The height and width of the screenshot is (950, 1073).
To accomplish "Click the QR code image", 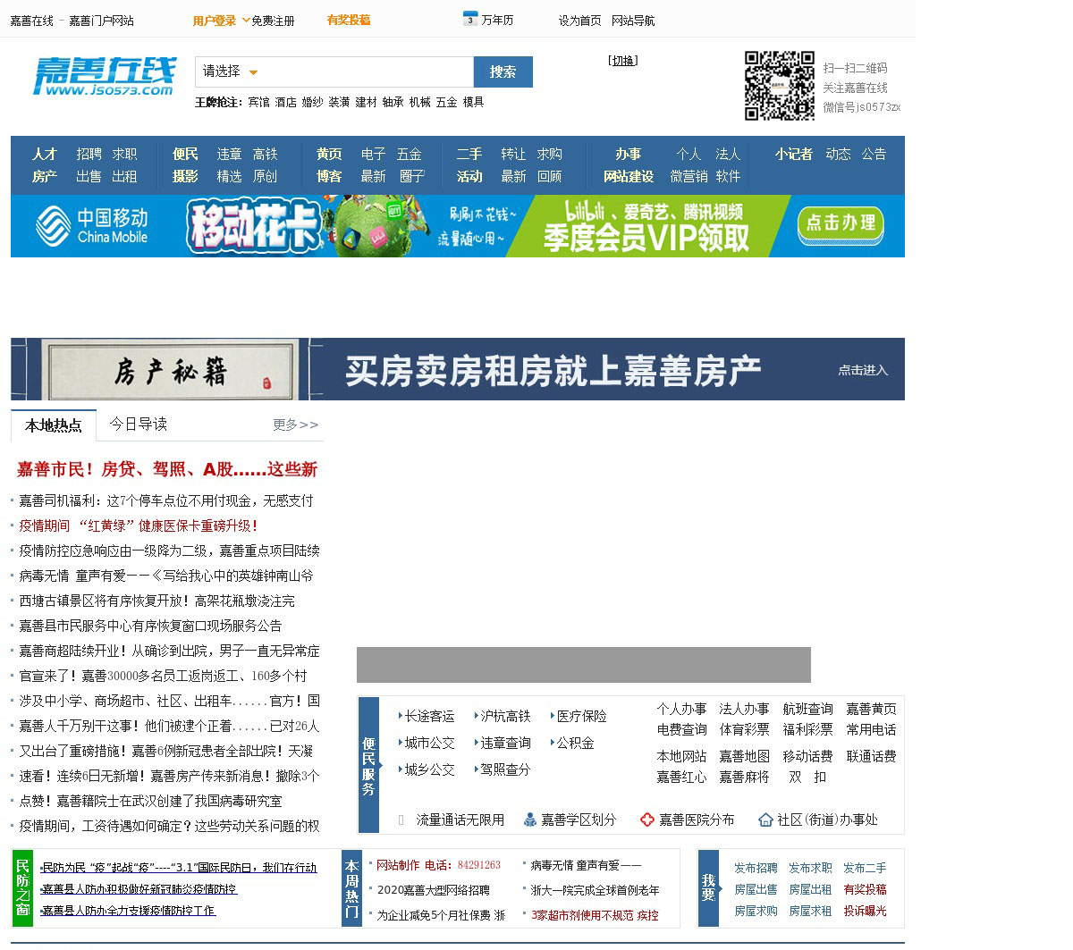I will pyautogui.click(x=780, y=85).
